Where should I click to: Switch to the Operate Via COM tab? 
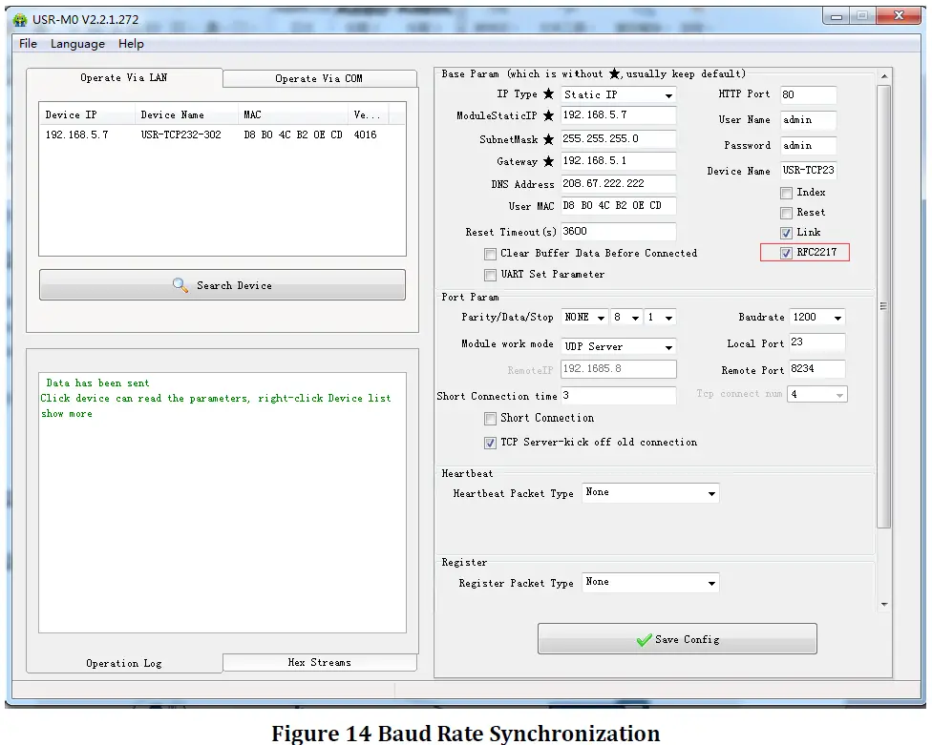coord(319,78)
